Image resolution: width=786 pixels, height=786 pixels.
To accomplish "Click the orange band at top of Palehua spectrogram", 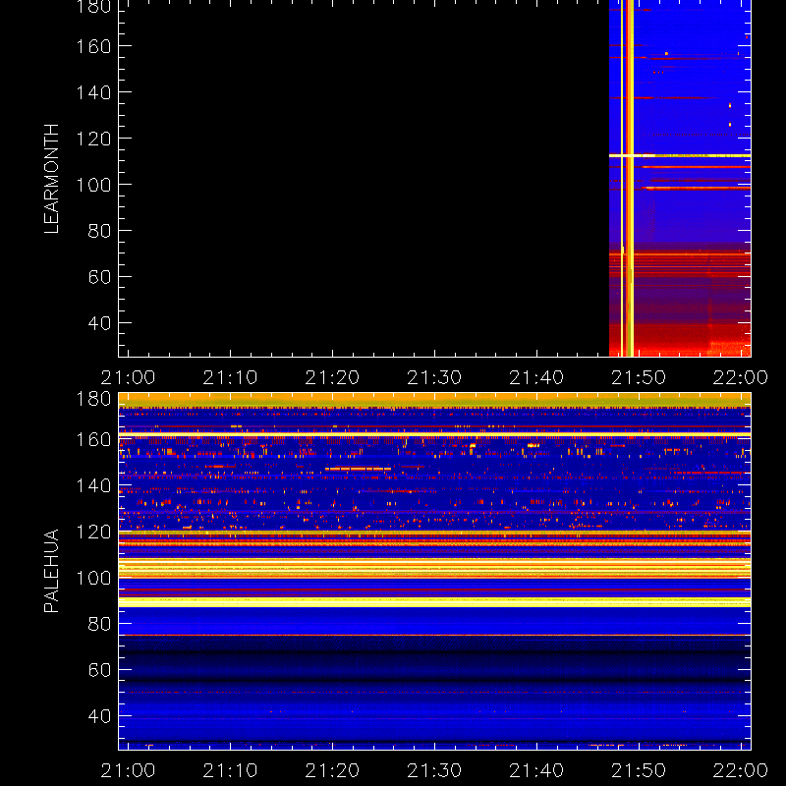I will 434,400.
